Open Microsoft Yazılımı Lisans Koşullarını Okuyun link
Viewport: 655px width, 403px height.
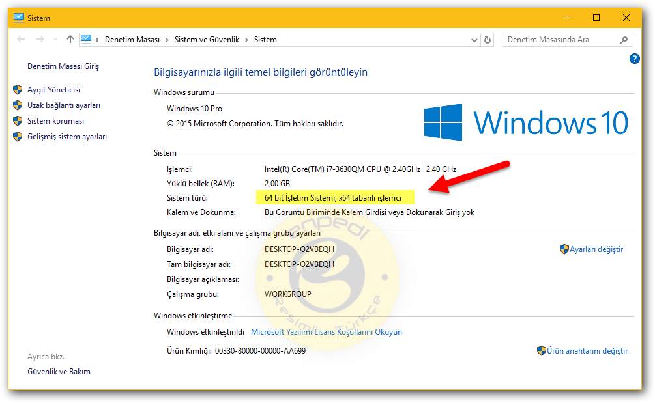click(x=327, y=332)
